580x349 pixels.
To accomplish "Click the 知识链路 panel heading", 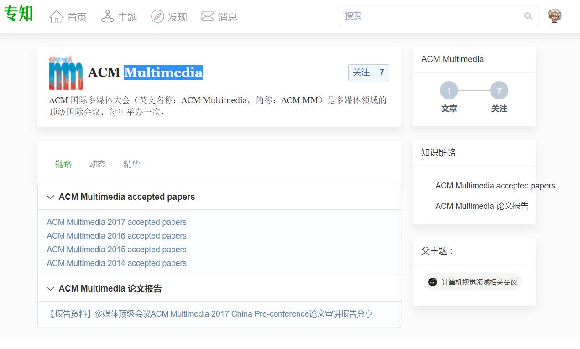I will pos(438,153).
